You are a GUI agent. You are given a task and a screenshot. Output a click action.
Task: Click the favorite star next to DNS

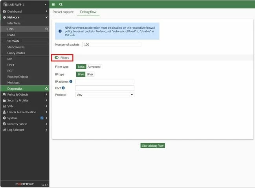coord(46,29)
